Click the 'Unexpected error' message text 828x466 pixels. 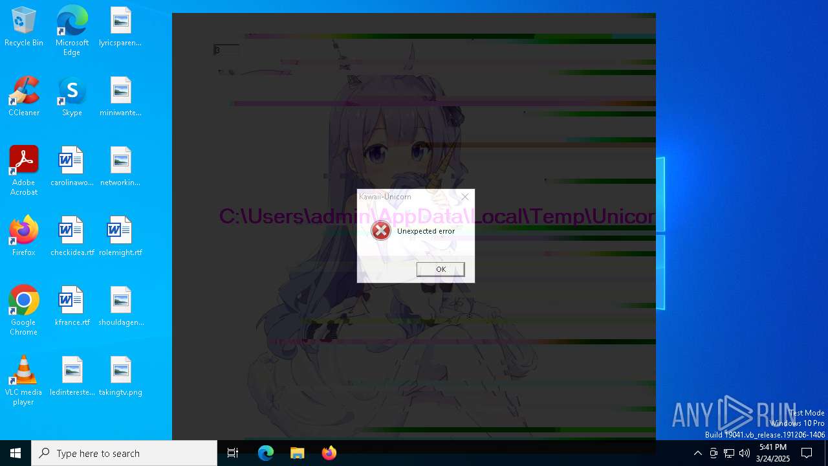point(426,231)
